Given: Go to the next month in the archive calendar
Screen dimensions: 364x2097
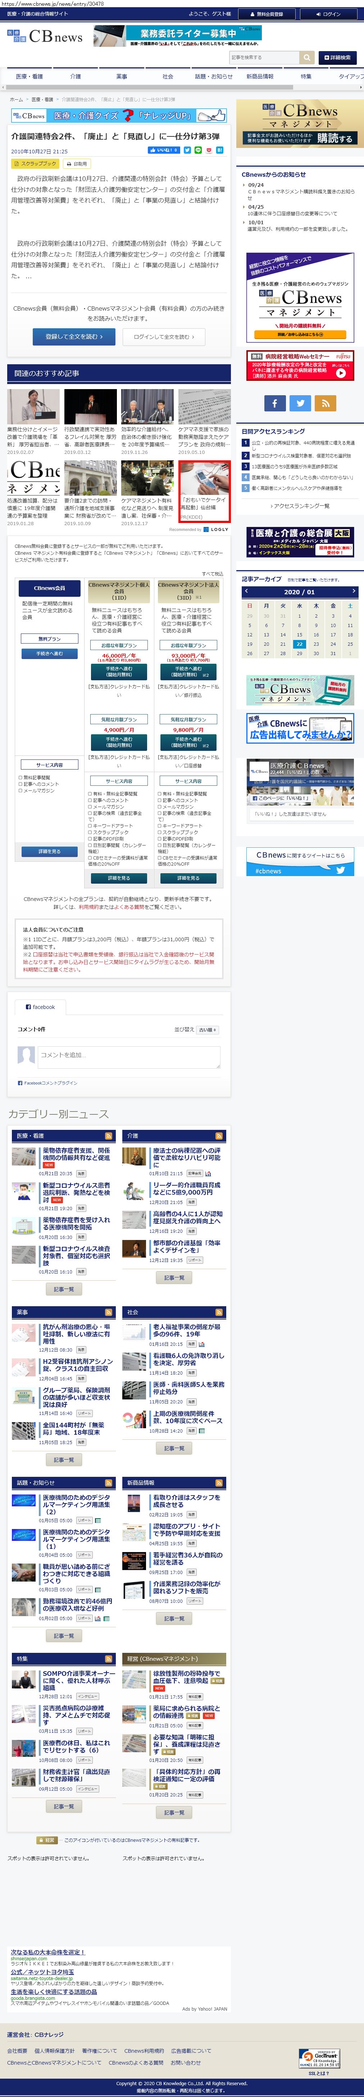Looking at the screenshot, I should [x=354, y=592].
